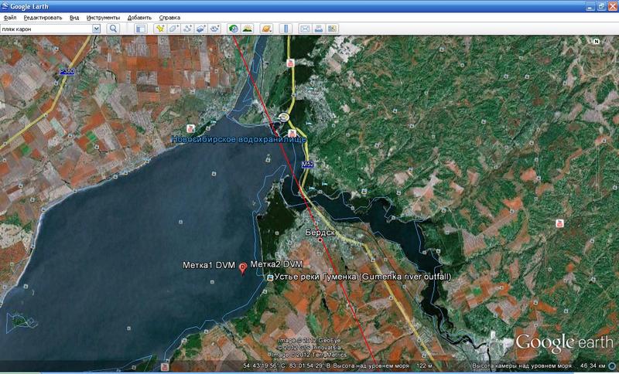The width and height of the screenshot is (619, 374).
Task: Open the Файл menu
Action: (10, 16)
